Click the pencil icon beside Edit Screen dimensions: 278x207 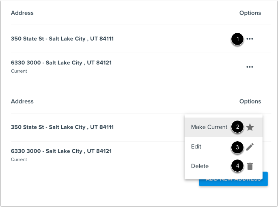tap(250, 147)
